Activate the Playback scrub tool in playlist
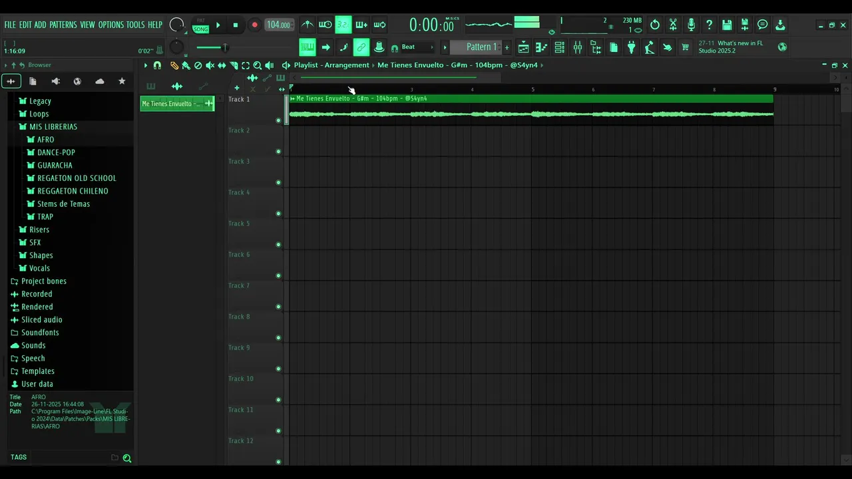The height and width of the screenshot is (479, 852). coord(270,65)
